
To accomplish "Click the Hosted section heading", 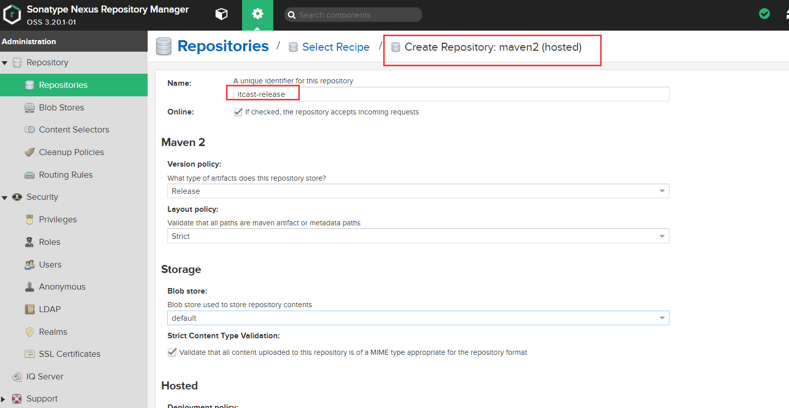I will [x=179, y=386].
